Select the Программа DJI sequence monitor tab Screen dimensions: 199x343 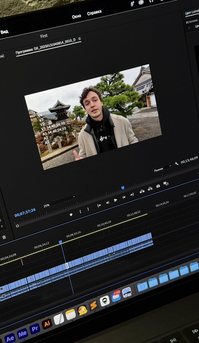(46, 47)
